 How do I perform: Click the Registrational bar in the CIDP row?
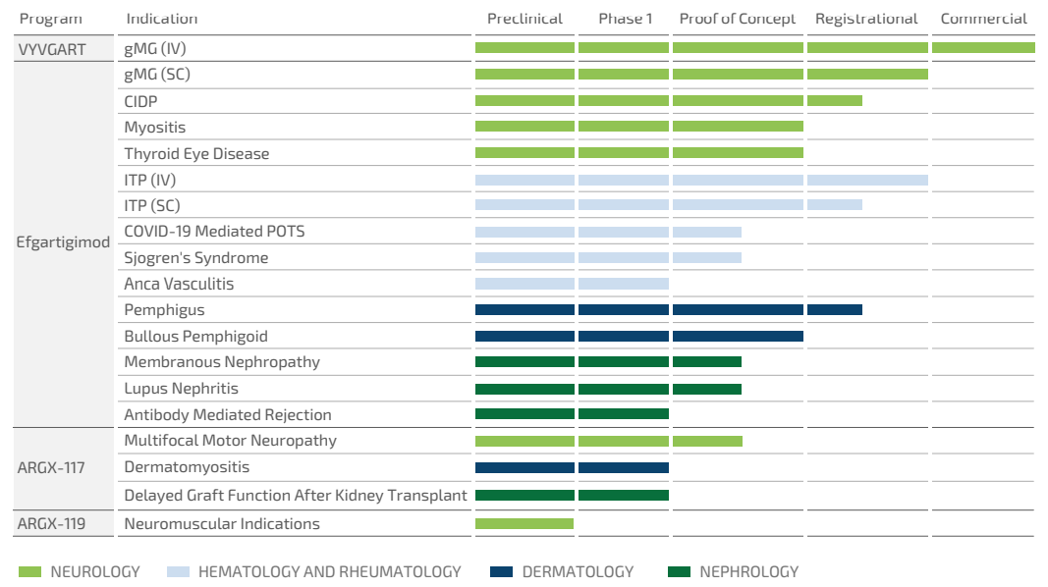835,101
